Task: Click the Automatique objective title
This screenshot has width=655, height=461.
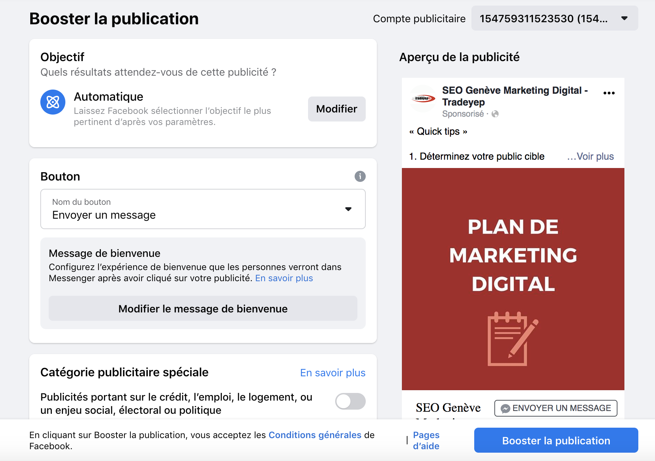Action: (x=108, y=97)
